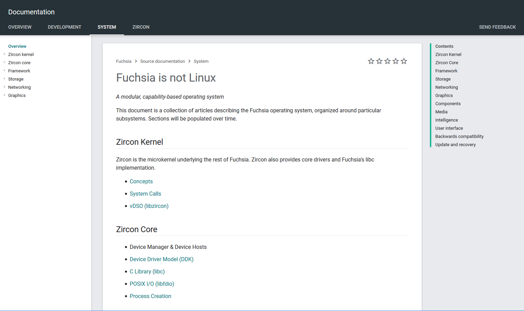Image resolution: width=524 pixels, height=311 pixels.
Task: Open the Device Driver Model (DDK) link
Action: tap(162, 259)
